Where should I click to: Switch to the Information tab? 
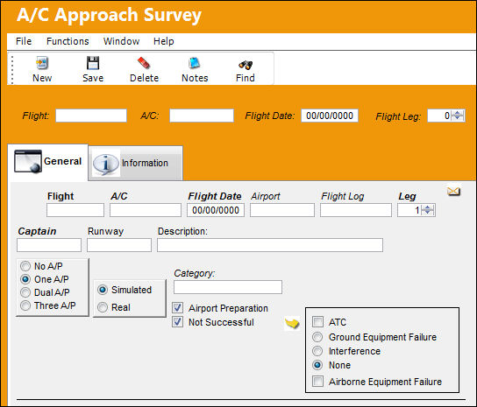(136, 164)
